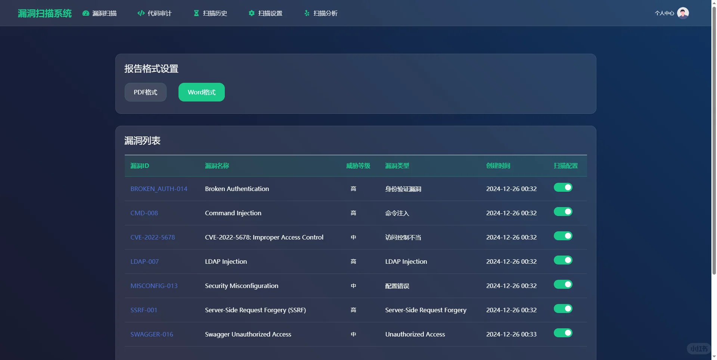Switch to the 扫描设置 page
Viewport: 717px width, 360px height.
coord(266,13)
